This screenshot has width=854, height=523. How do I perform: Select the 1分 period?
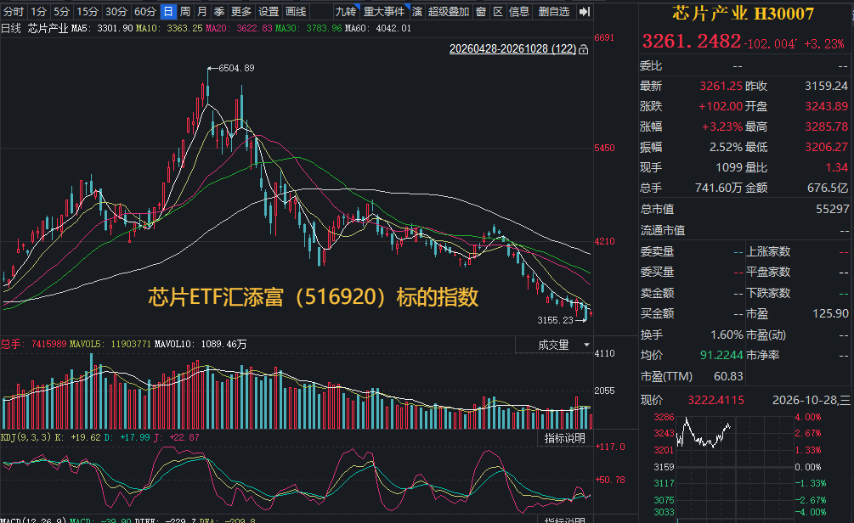(39, 11)
